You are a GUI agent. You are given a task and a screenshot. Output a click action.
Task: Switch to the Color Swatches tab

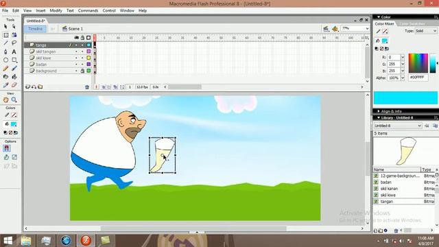pos(412,24)
